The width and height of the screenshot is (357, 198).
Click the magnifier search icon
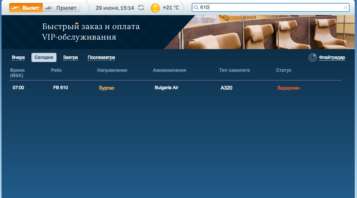tap(196, 8)
